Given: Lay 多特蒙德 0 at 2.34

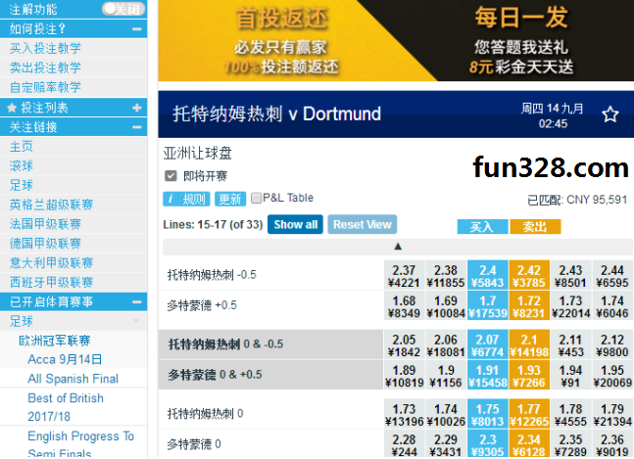Looking at the screenshot, I should click(x=529, y=444).
